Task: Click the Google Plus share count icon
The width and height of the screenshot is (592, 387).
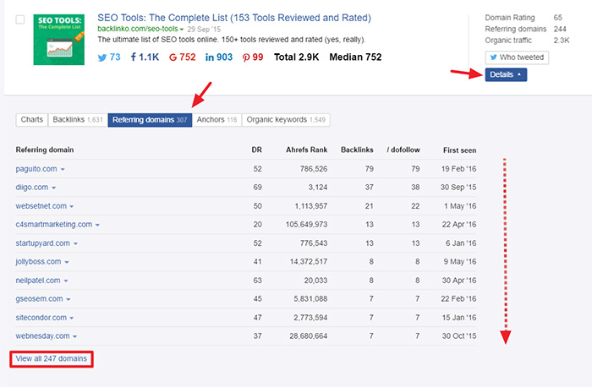Action: [x=173, y=57]
